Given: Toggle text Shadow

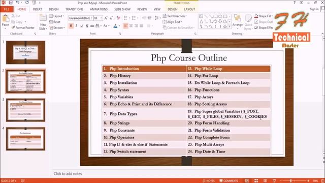Looking at the screenshot, I should [87, 26].
